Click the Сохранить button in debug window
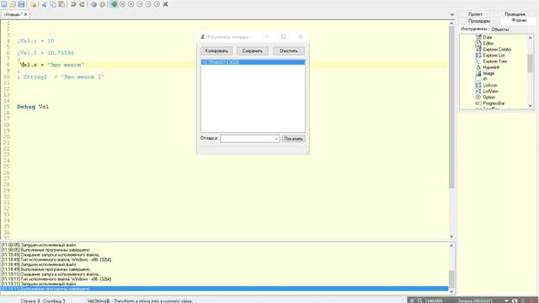Viewport: 539px width, 303px height. 253,50
